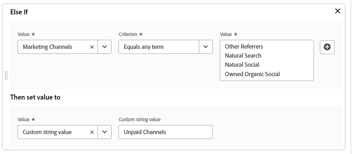Screen dimensions: 352x154
Task: Select Other Referrers in the value list
Action: pyautogui.click(x=244, y=46)
